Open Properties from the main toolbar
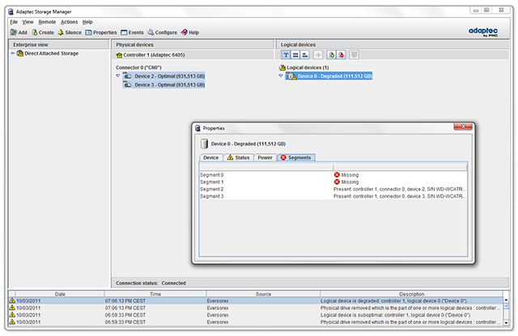The image size is (518, 336). [x=101, y=32]
